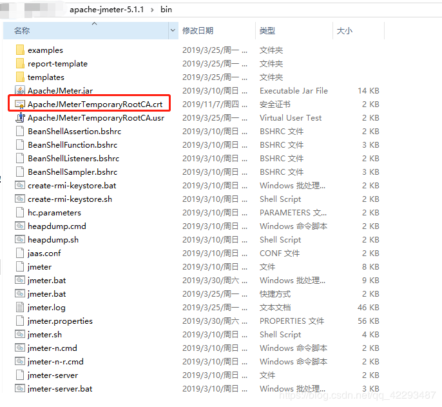Select ApacheJMeterTemporaryRootCA.usr file name
This screenshot has height=407, width=442.
(x=96, y=118)
